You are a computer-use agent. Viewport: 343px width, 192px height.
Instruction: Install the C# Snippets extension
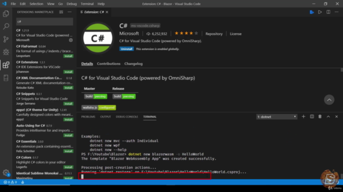pyautogui.click(x=69, y=103)
